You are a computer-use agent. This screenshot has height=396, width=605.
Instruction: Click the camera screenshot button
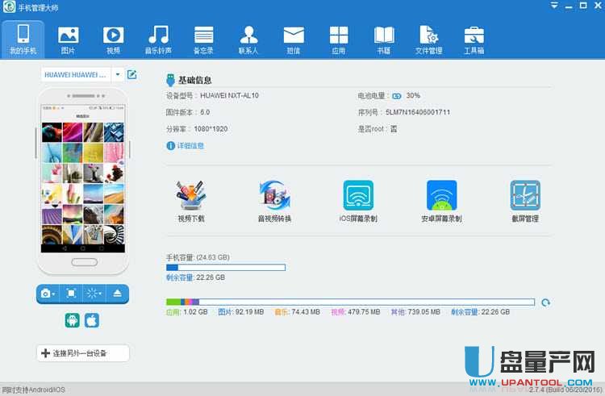(x=45, y=294)
